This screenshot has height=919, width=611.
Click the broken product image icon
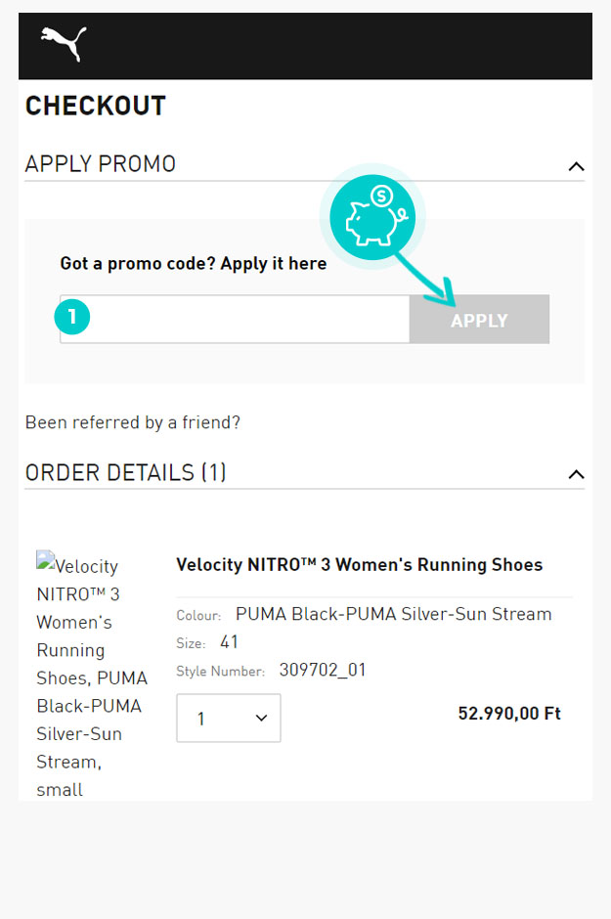[x=45, y=560]
